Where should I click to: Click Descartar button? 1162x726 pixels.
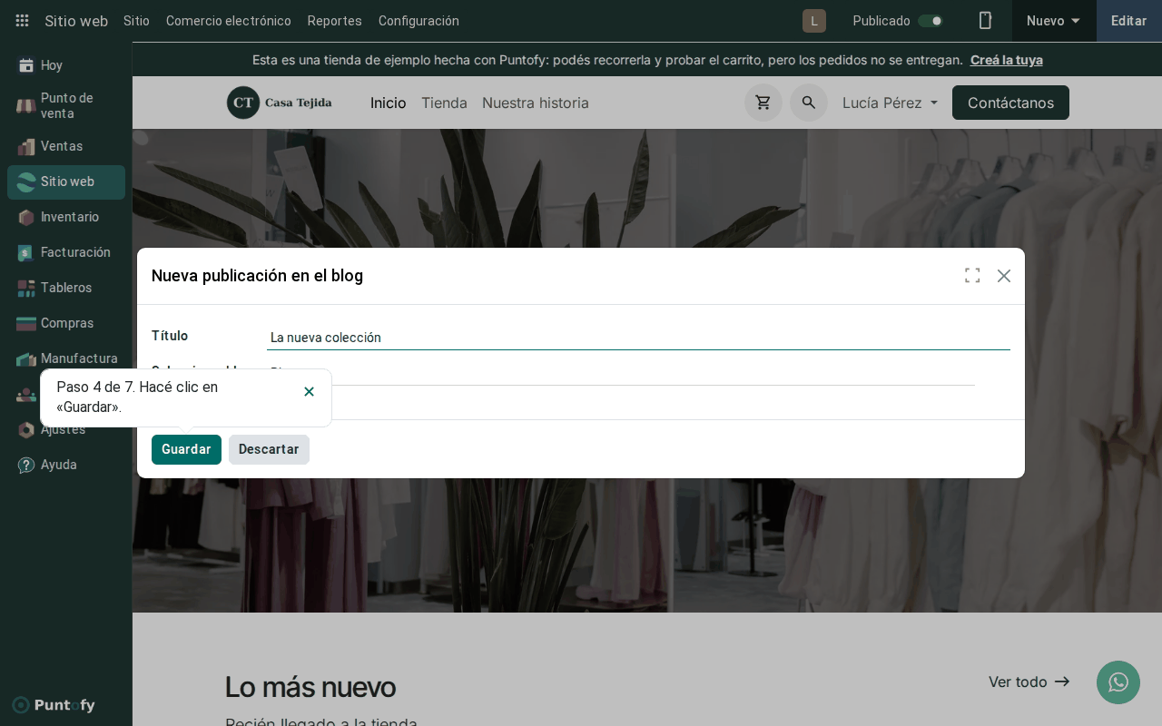click(x=269, y=449)
